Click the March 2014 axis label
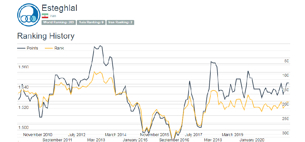 pos(116,135)
